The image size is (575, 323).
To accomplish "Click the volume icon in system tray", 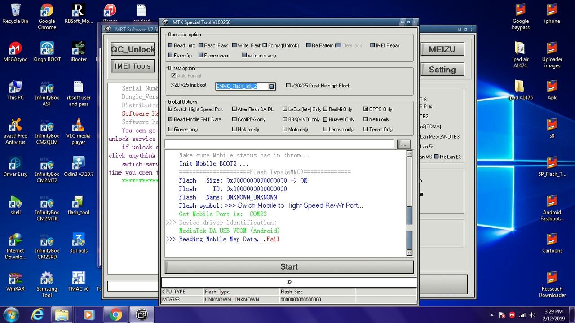I will 532,315.
